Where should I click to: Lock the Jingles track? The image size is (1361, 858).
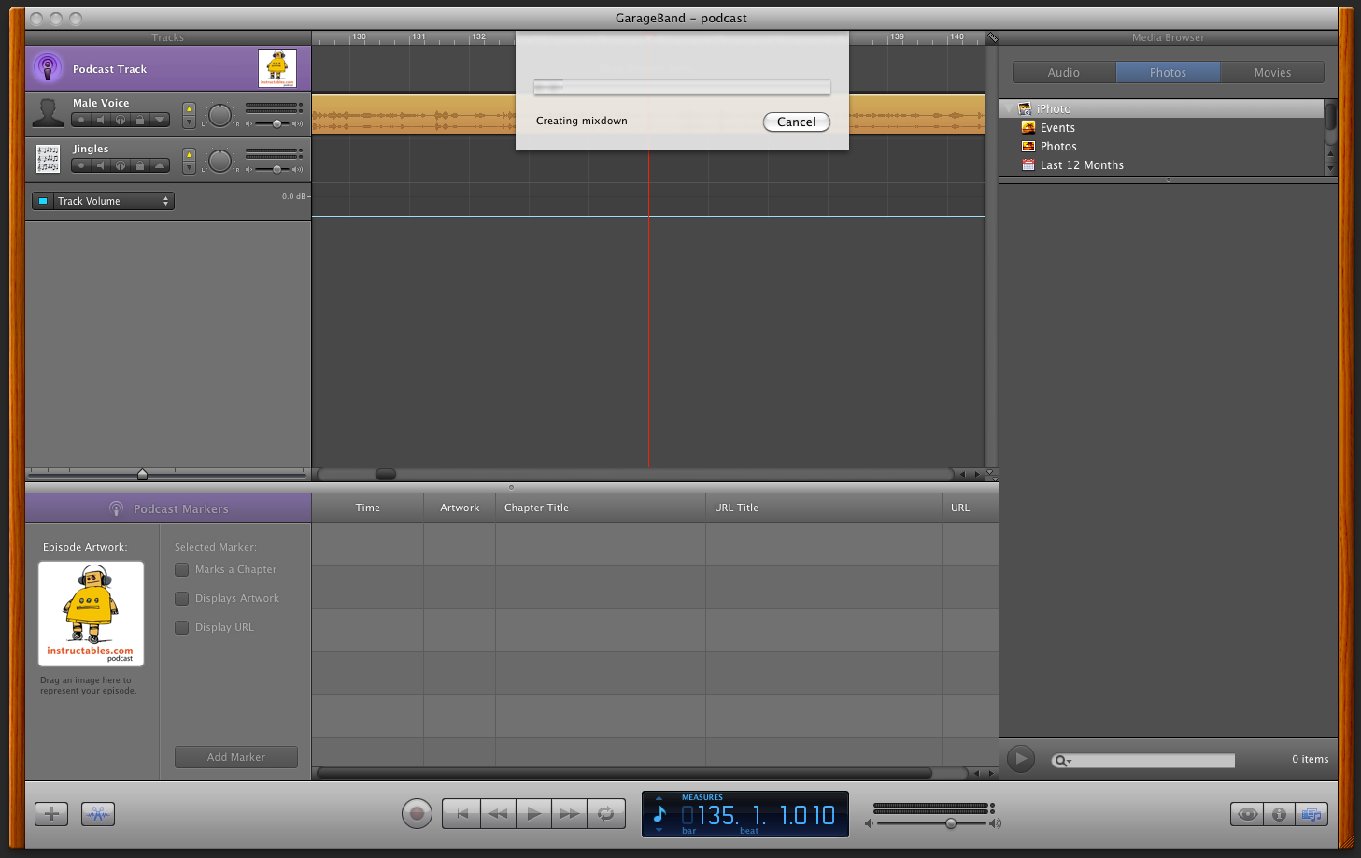point(140,165)
